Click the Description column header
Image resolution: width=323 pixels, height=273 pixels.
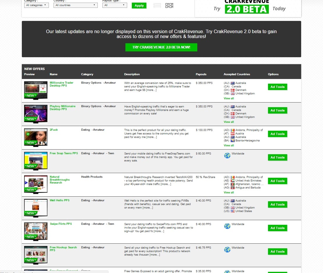(x=132, y=74)
